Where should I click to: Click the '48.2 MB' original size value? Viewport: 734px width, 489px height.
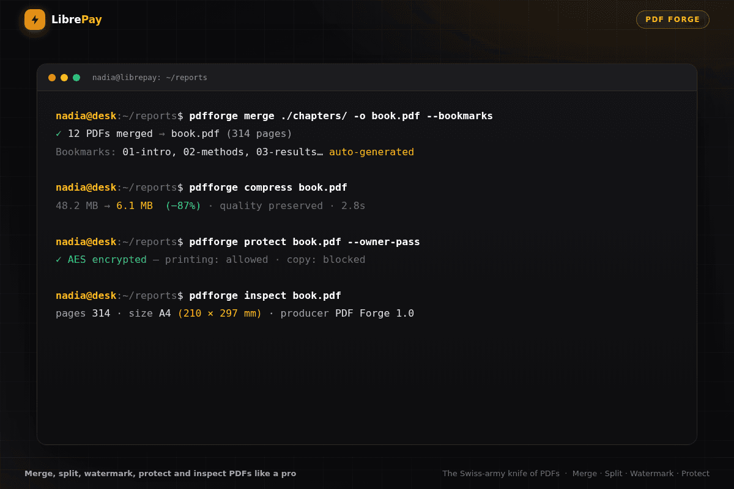point(76,205)
